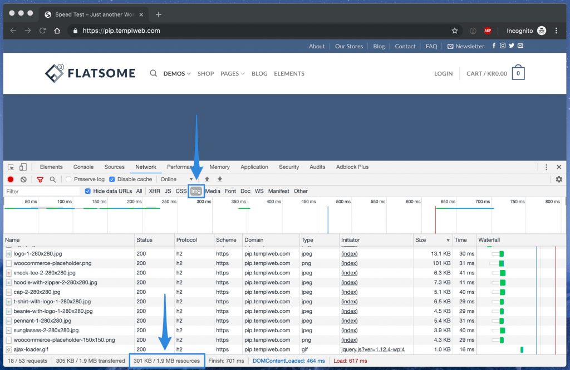Enable the Preserve log checkbox
The height and width of the screenshot is (370, 570).
pos(68,179)
